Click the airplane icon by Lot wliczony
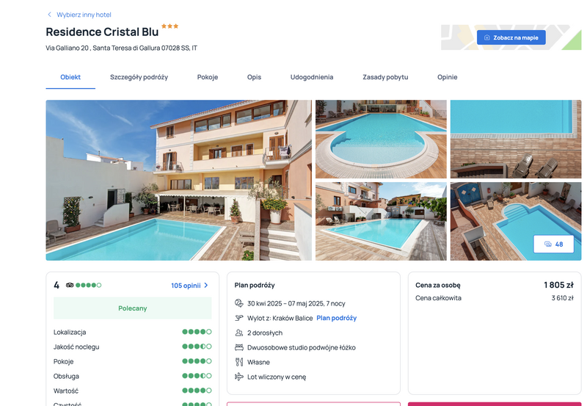587x406 pixels. (239, 377)
